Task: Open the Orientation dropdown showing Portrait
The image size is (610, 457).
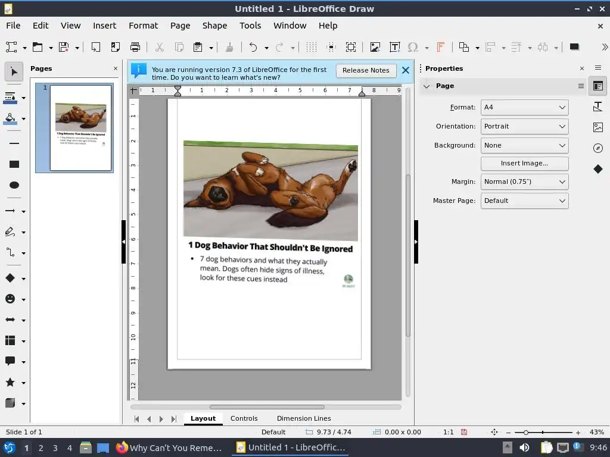Action: click(524, 126)
